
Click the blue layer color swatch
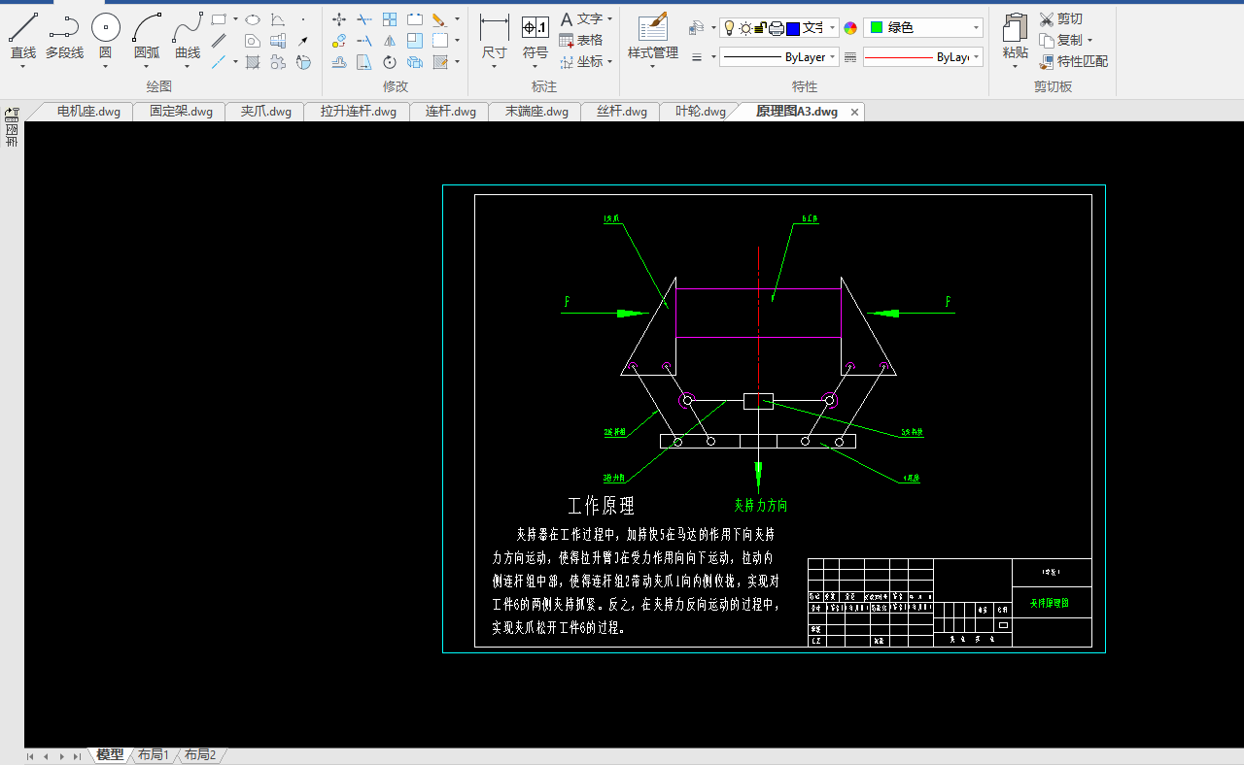point(793,28)
